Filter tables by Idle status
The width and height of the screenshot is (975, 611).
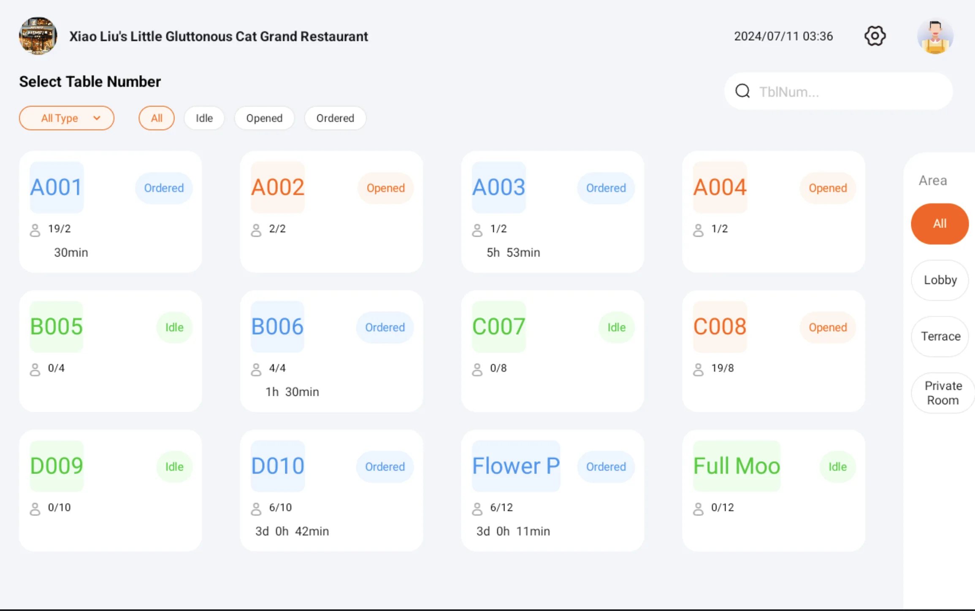tap(204, 118)
